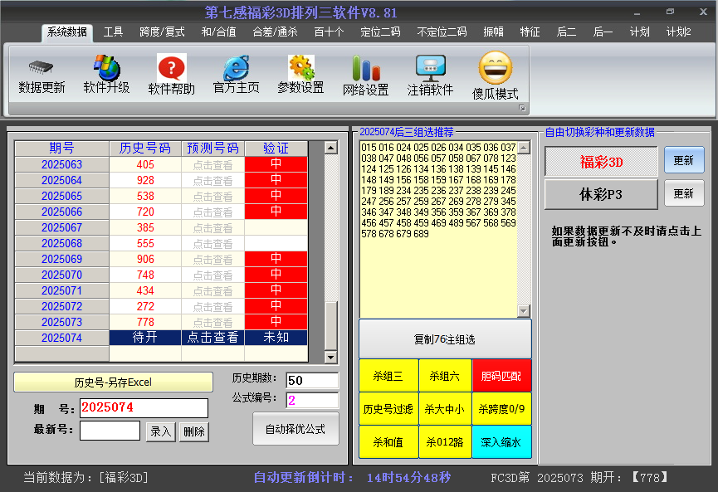Open the 计划 tab

tap(640, 32)
